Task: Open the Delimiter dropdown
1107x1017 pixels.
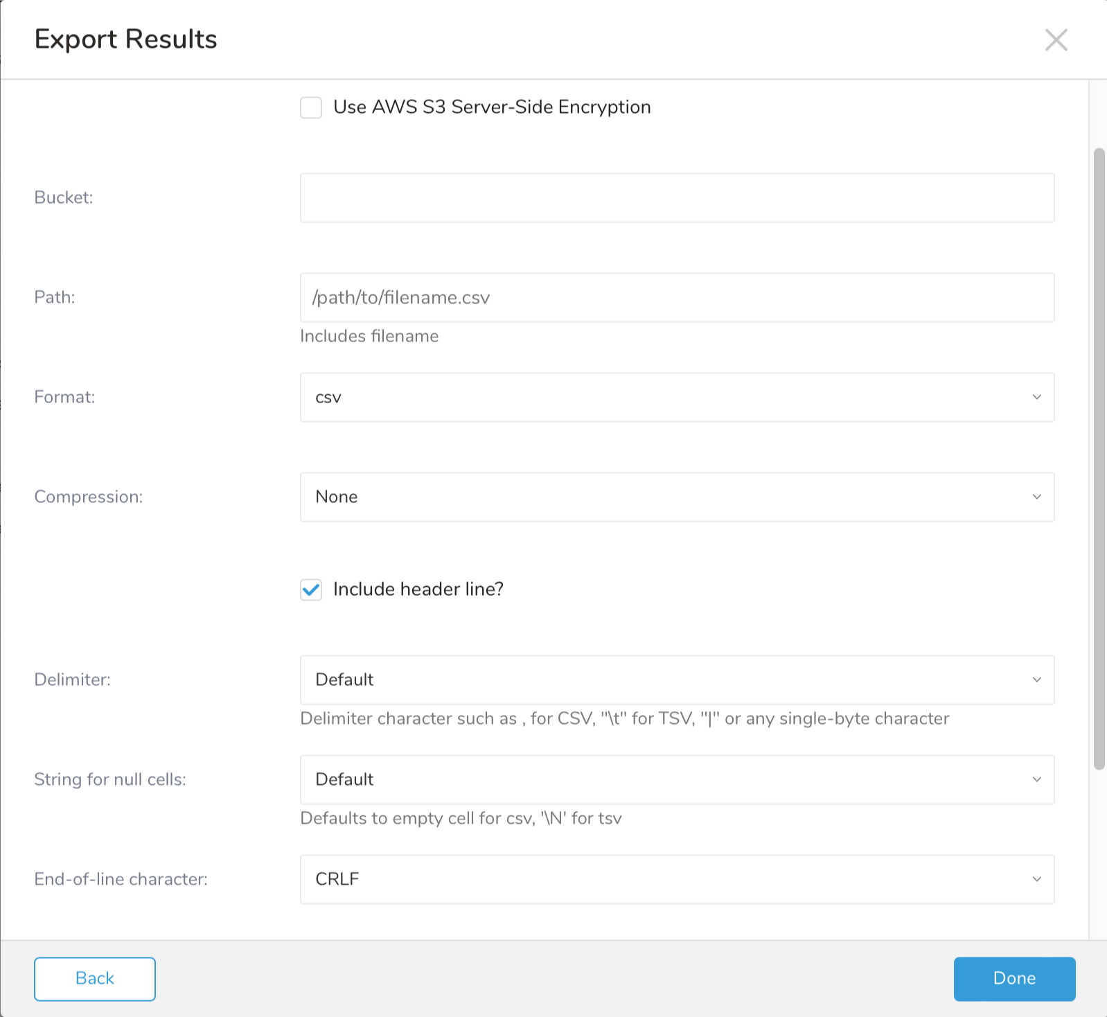Action: click(x=677, y=680)
